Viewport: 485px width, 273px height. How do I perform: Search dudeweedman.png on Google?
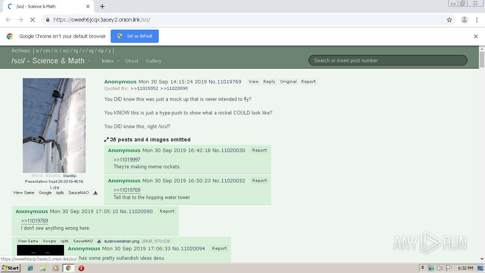coord(49,241)
